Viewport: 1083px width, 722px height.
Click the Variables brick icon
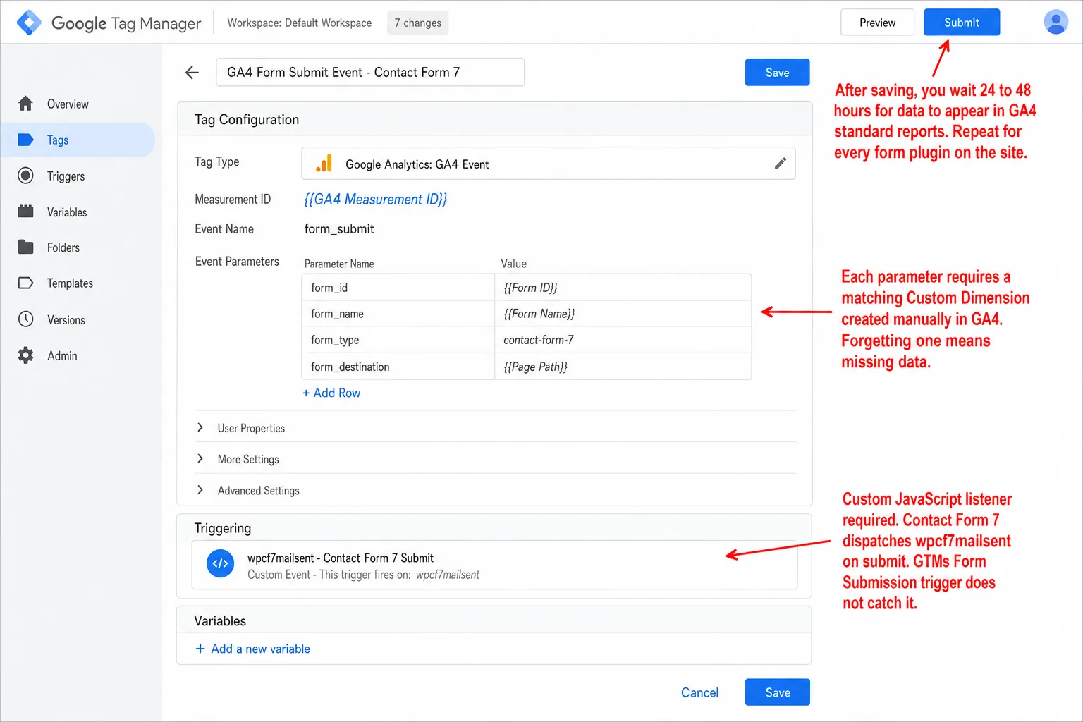[25, 212]
